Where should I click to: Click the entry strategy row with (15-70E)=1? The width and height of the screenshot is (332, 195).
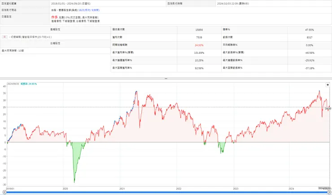(x=55, y=37)
